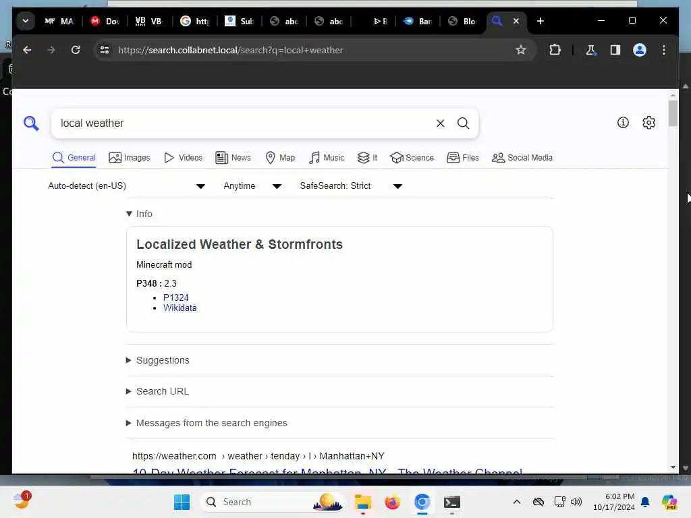
Task: Open Chromium from the taskbar
Action: pos(422,502)
